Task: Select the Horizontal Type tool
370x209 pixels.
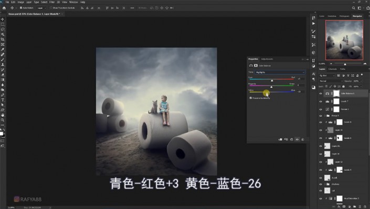Action: [3, 100]
